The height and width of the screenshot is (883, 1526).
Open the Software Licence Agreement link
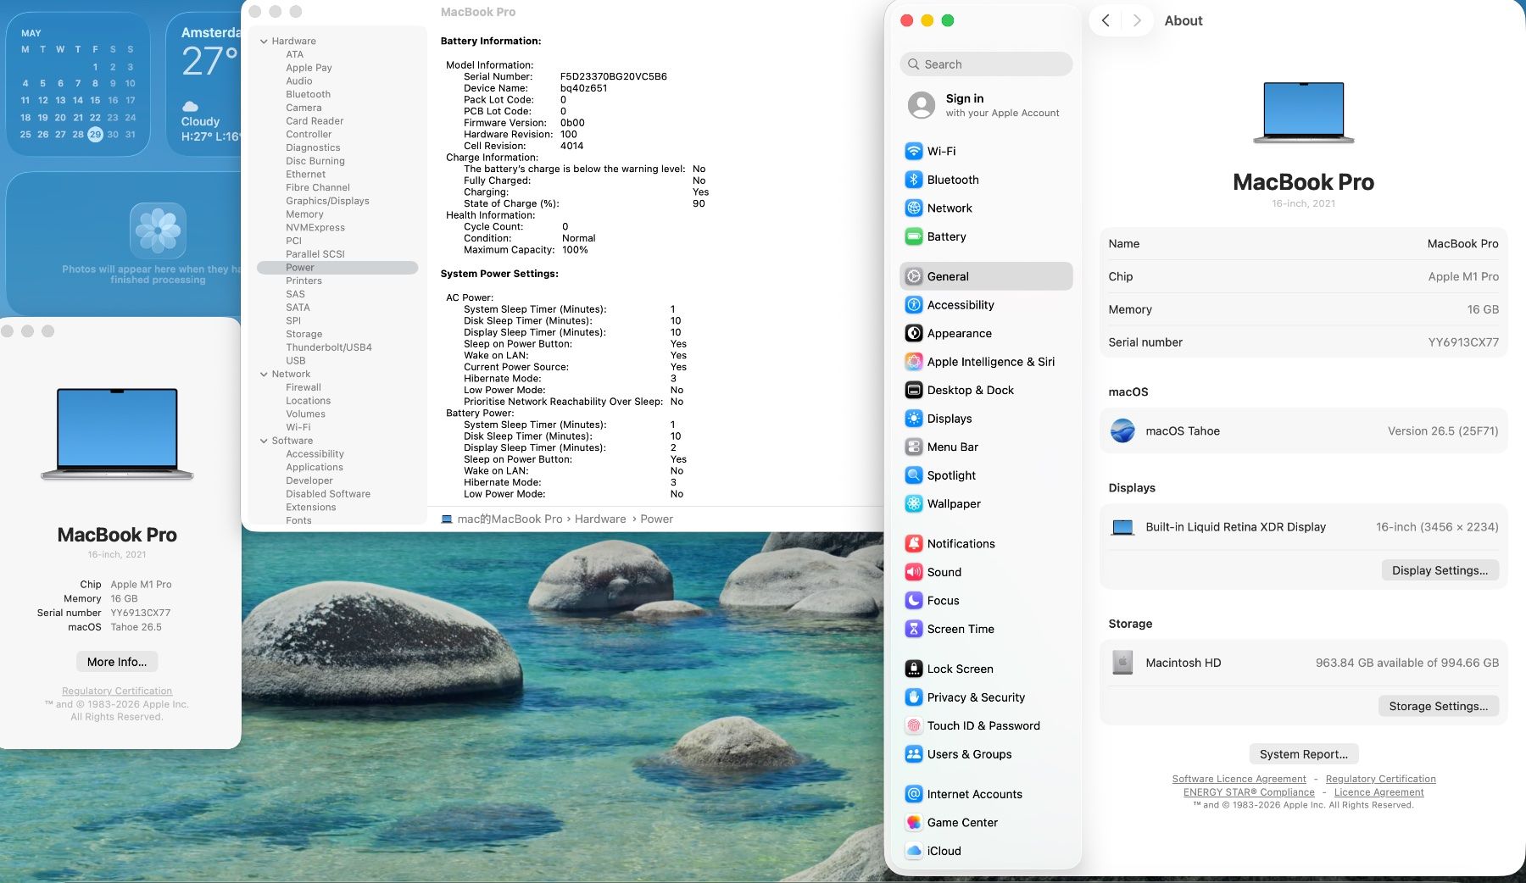tap(1239, 779)
